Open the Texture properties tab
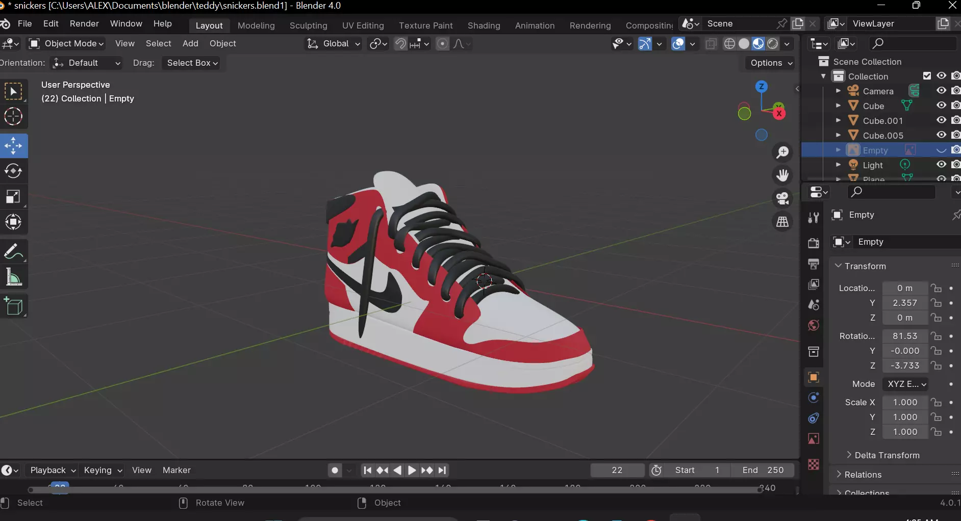 pyautogui.click(x=814, y=464)
